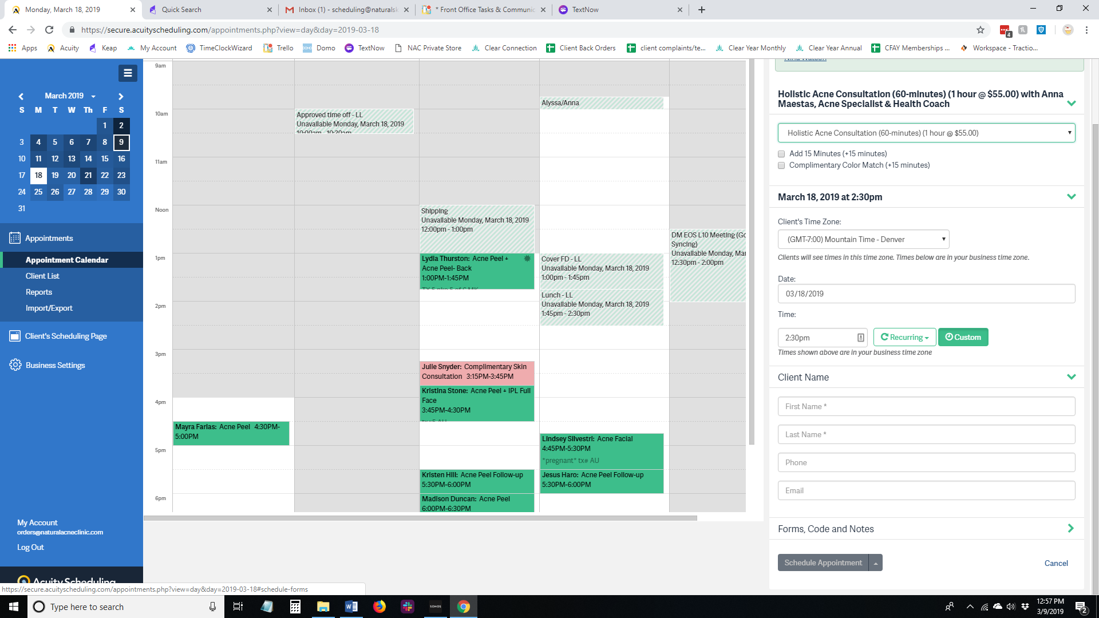Open Word from the taskbar
This screenshot has height=618, width=1099.
tap(351, 607)
